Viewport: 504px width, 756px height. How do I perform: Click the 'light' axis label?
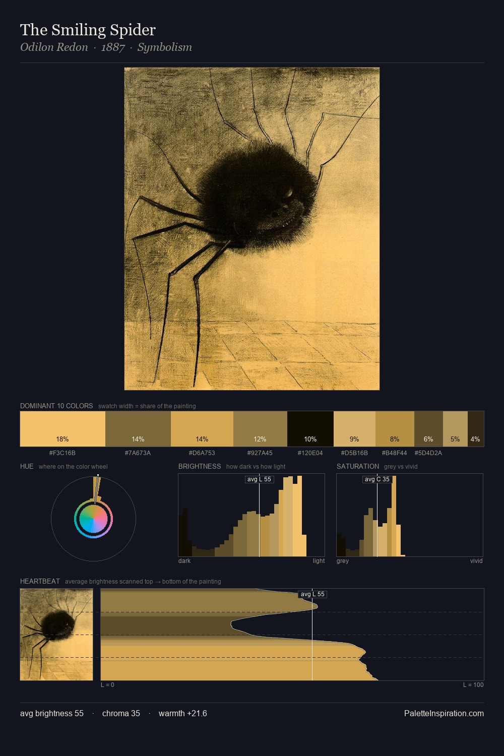[319, 561]
